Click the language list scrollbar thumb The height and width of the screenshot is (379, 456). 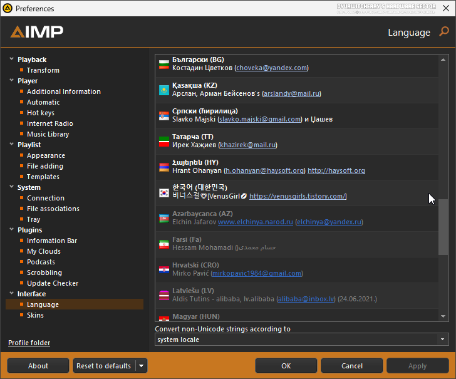tap(443, 227)
